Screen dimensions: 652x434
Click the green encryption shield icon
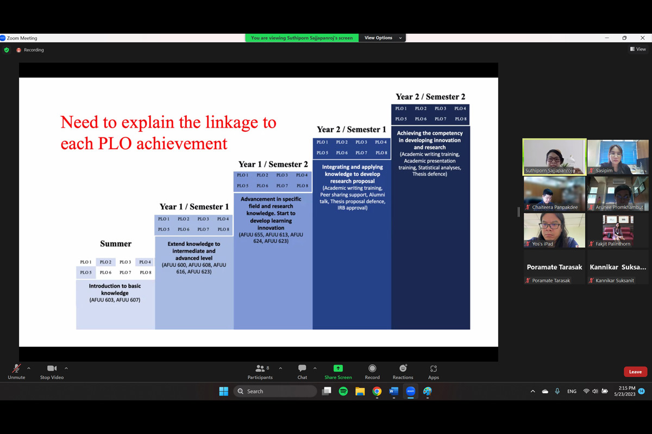click(x=7, y=50)
